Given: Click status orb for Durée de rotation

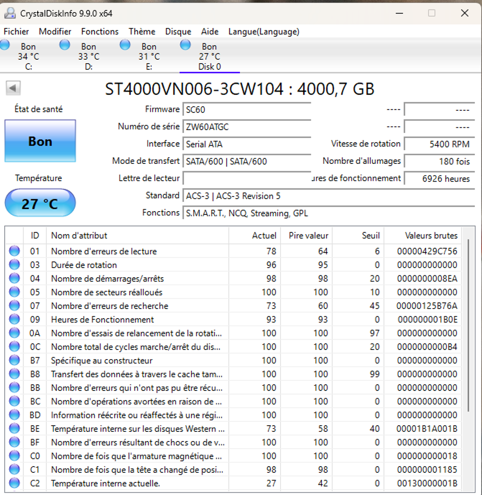Looking at the screenshot, I should click(14, 265).
